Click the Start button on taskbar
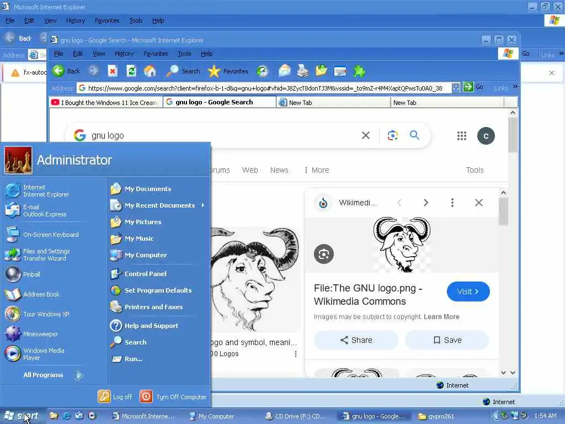This screenshot has height=424, width=565. click(x=22, y=416)
